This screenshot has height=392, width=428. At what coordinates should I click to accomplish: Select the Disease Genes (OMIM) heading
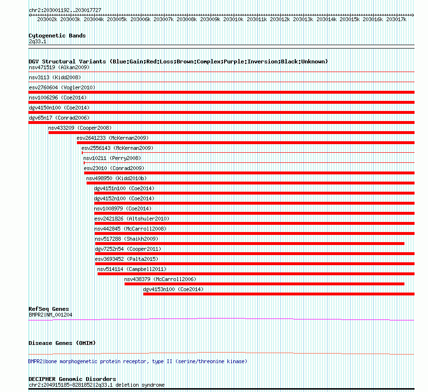click(x=62, y=343)
